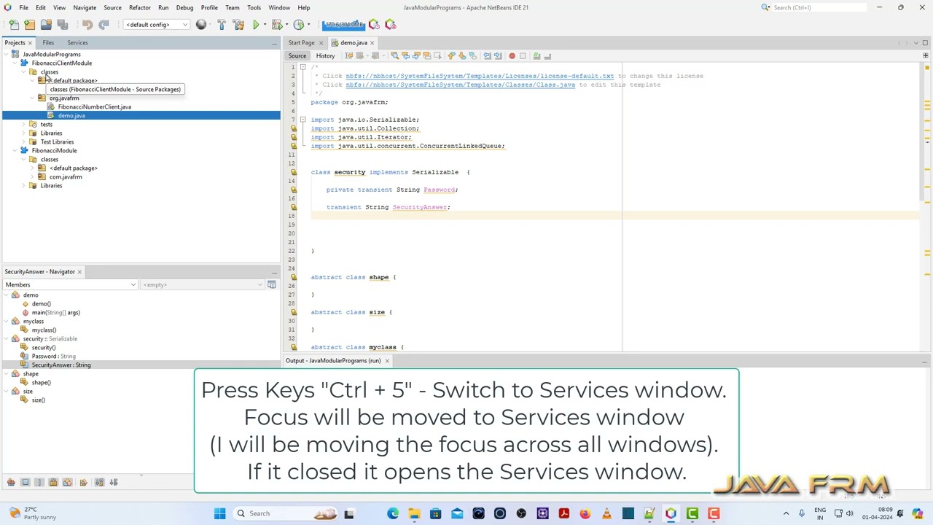Click the Last Edit icon in editor toolbar
The width and height of the screenshot is (933, 525).
(349, 55)
